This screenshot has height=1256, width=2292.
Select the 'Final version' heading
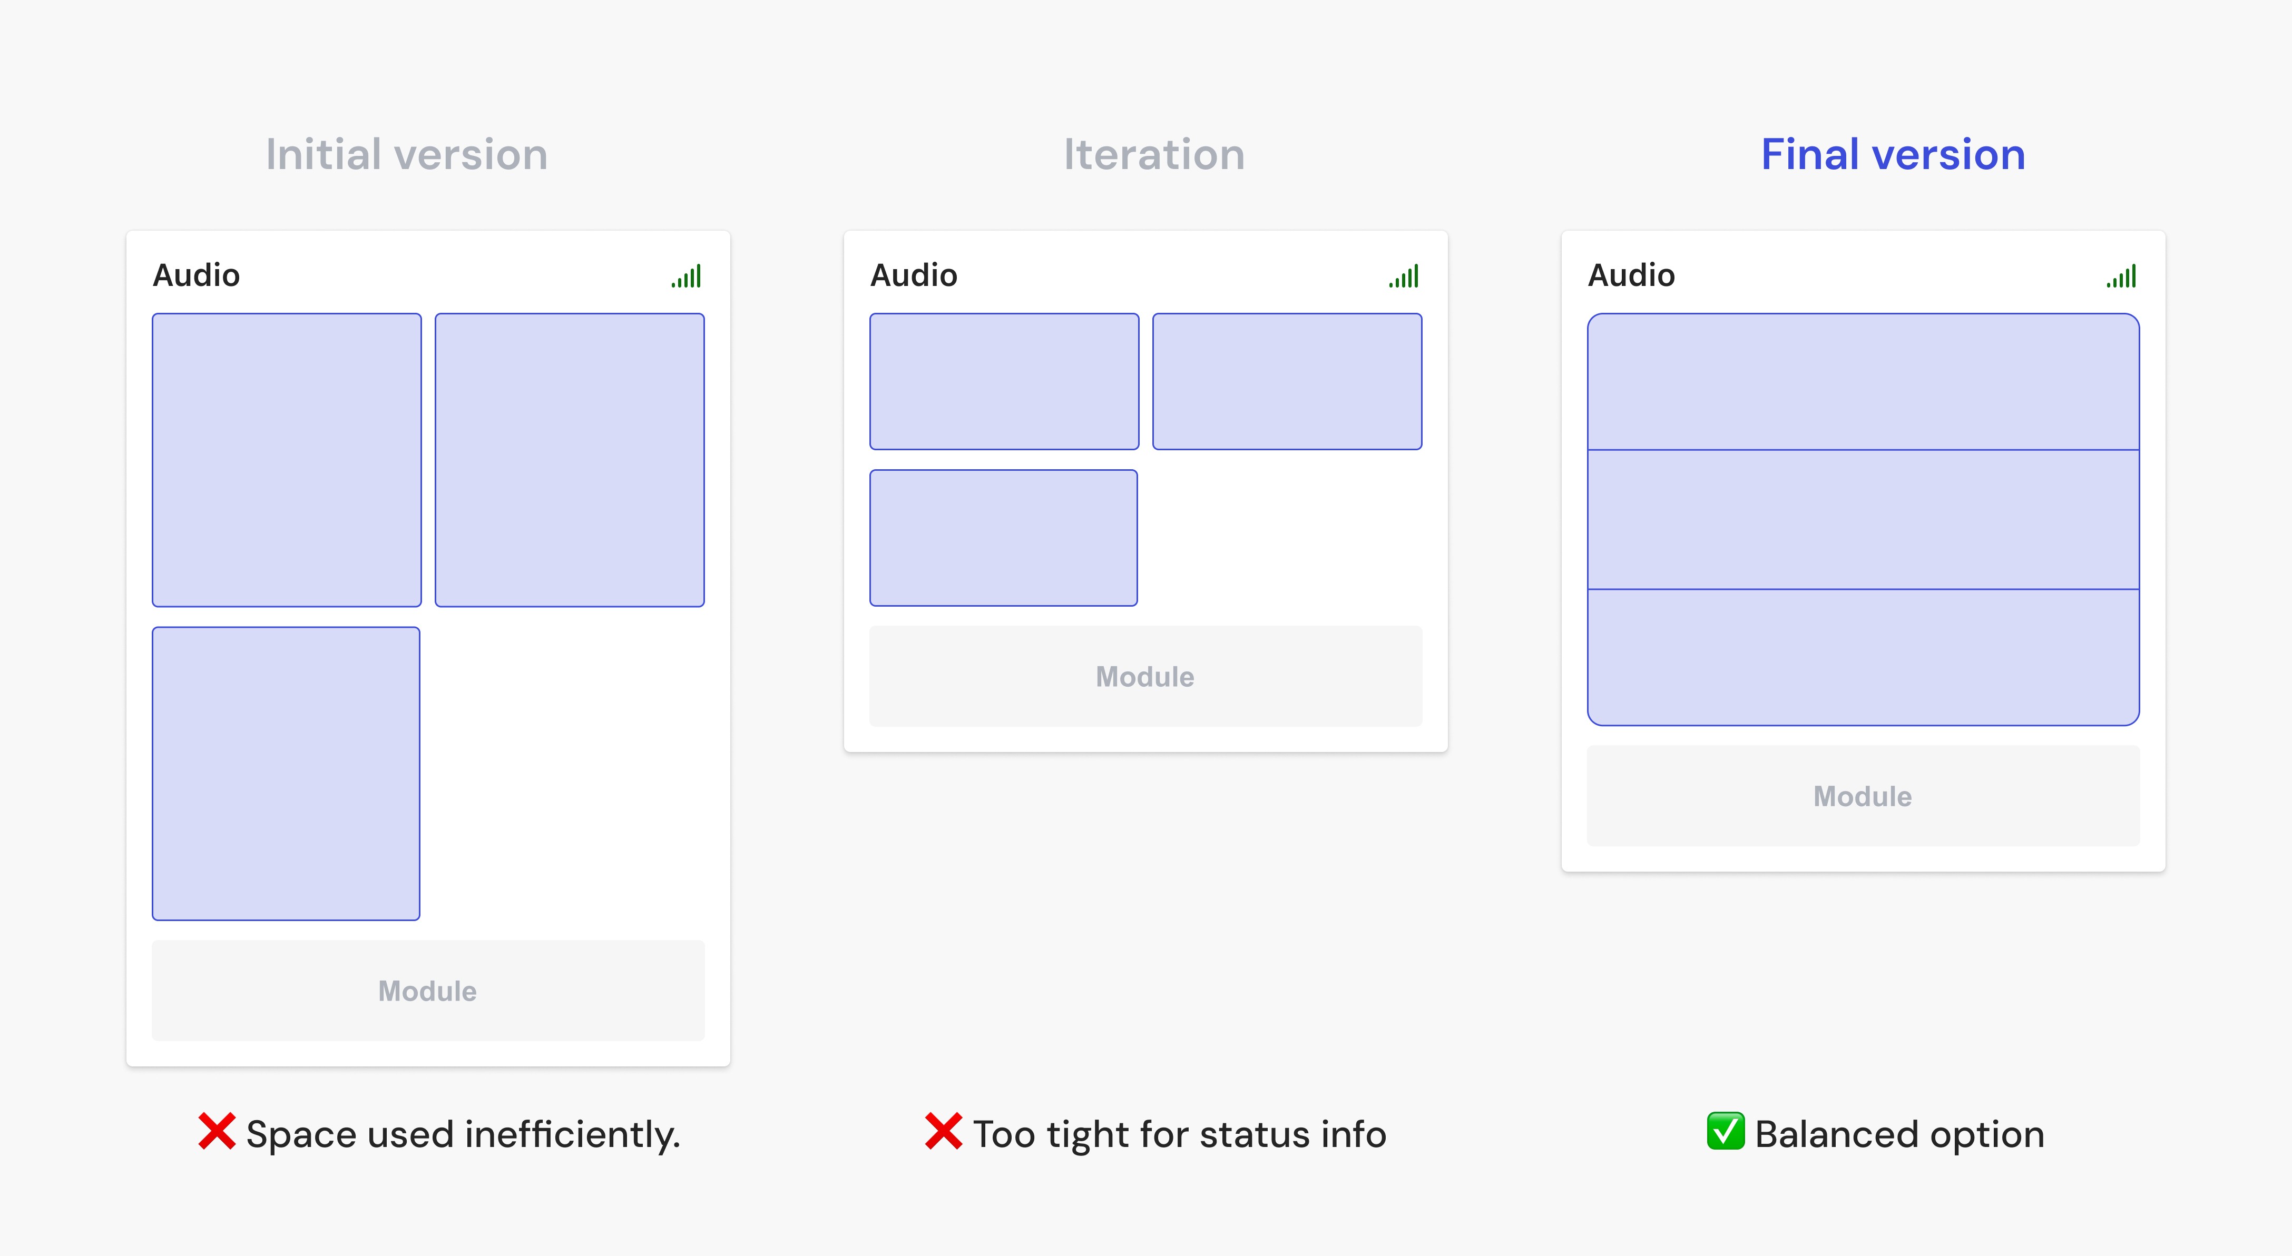point(1893,155)
